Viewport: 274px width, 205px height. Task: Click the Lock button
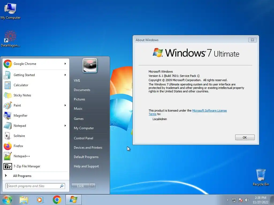pos(80,186)
